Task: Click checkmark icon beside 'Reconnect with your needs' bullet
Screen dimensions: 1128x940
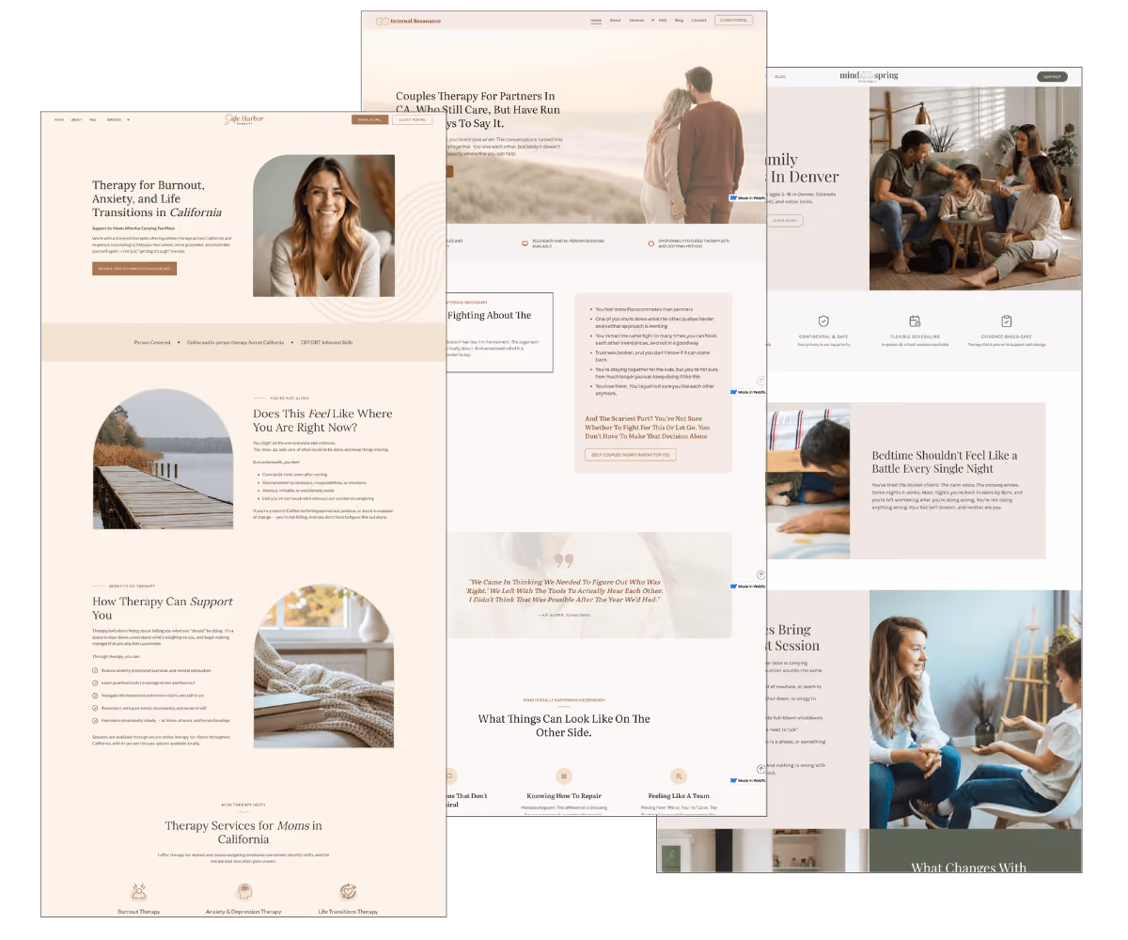Action: (95, 707)
